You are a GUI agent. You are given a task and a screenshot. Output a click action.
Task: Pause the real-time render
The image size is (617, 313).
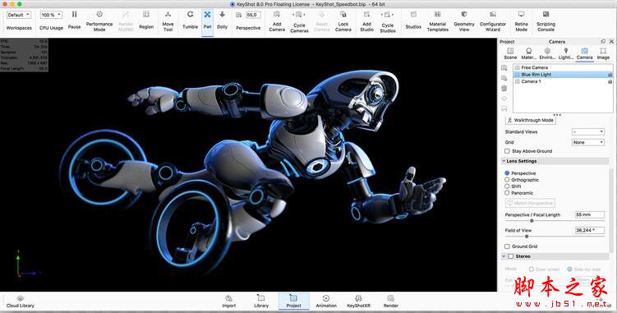point(74,20)
